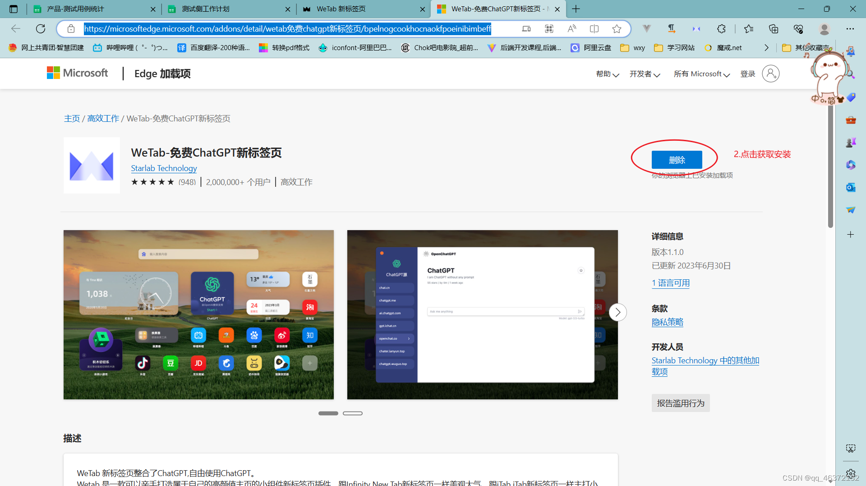This screenshot has height=486, width=866.
Task: Open the sidebar paper plane drop icon
Action: 851,210
